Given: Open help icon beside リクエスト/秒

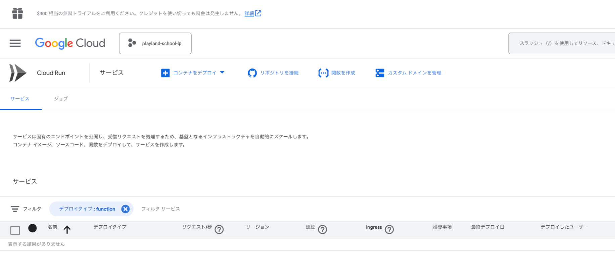Looking at the screenshot, I should click(x=219, y=229).
